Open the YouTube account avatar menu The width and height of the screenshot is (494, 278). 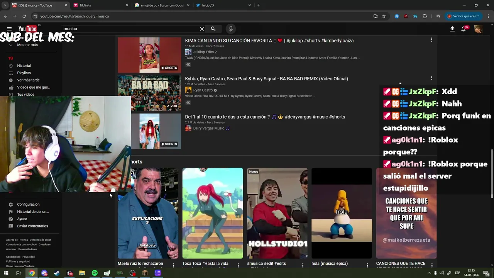click(478, 29)
